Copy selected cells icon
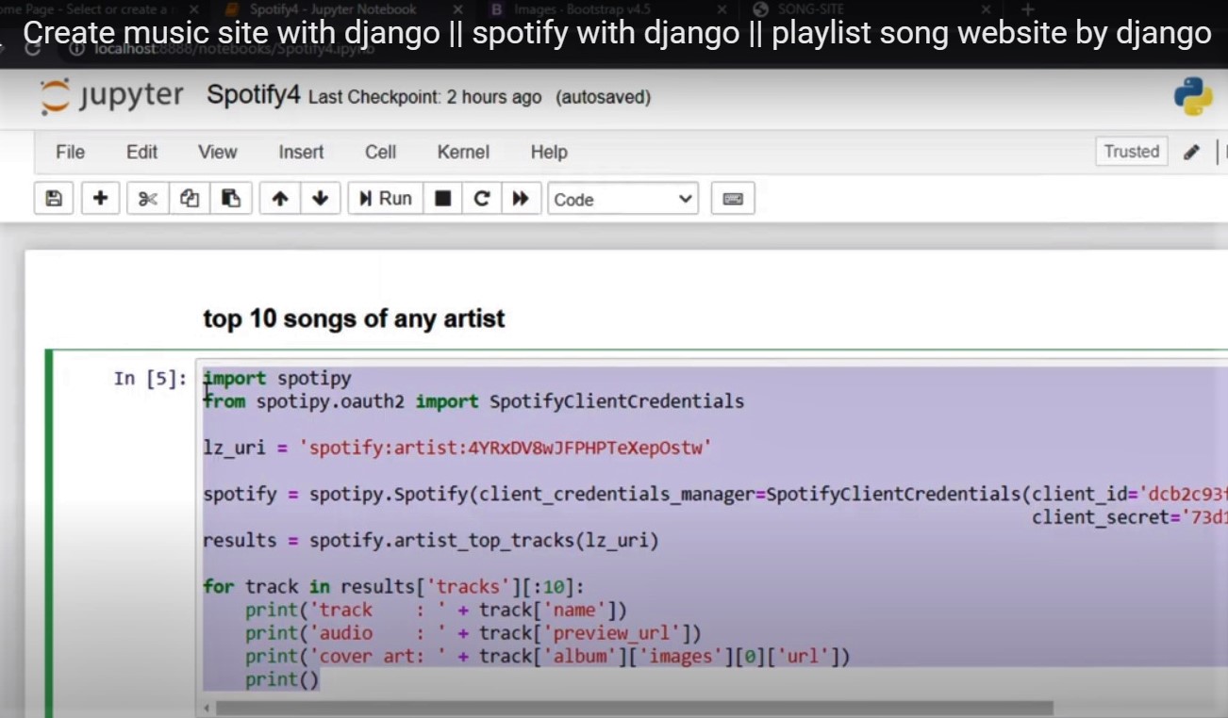 190,199
